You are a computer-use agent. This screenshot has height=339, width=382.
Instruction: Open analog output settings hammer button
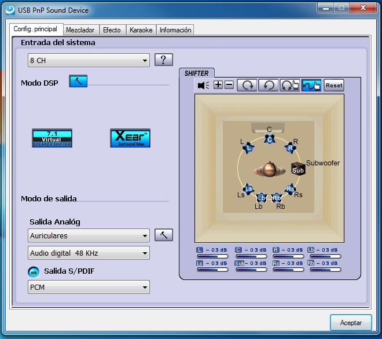(164, 235)
